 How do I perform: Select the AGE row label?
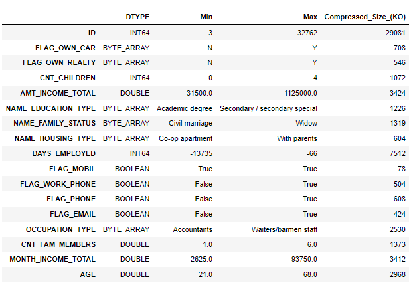pos(86,274)
